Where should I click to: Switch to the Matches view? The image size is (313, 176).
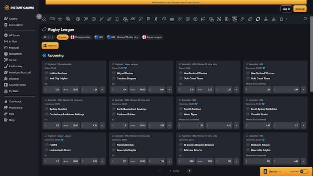coord(50,46)
